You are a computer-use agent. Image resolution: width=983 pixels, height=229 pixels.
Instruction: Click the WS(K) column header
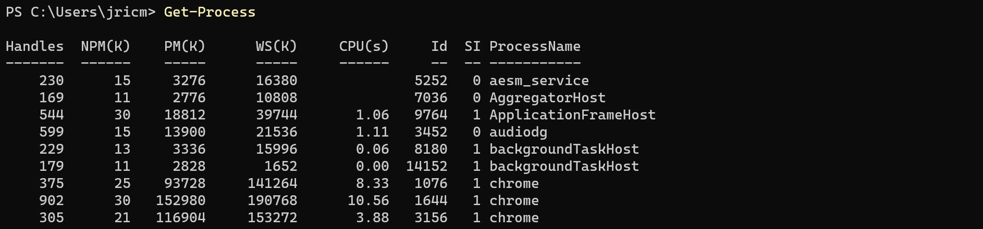coord(276,46)
